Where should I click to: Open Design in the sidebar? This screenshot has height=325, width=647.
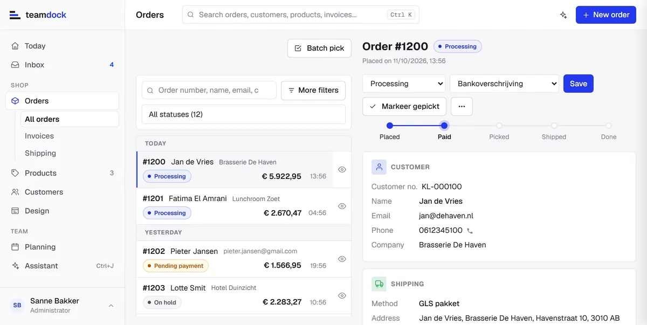pos(62,211)
